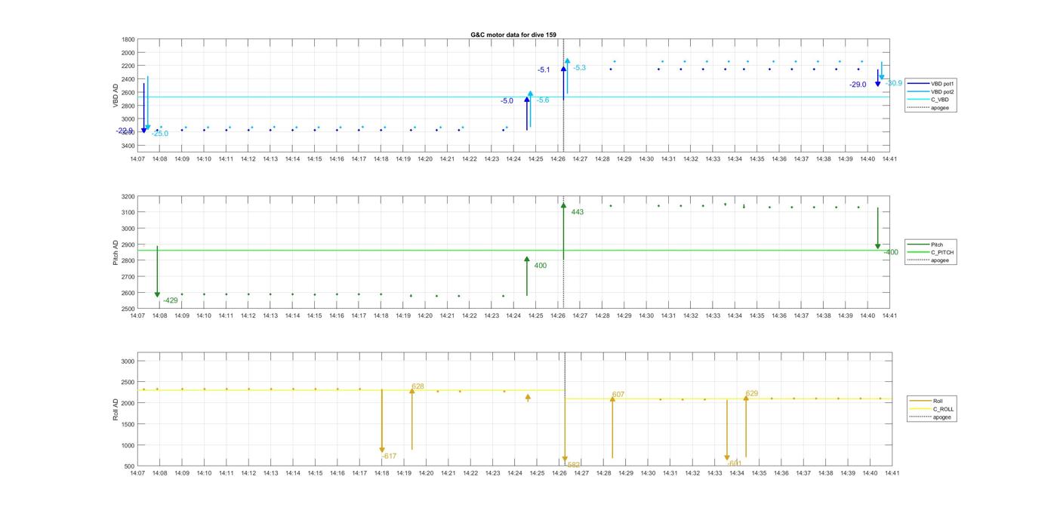Click the '629' roll annotation
This screenshot has width=1057, height=523.
[752, 394]
